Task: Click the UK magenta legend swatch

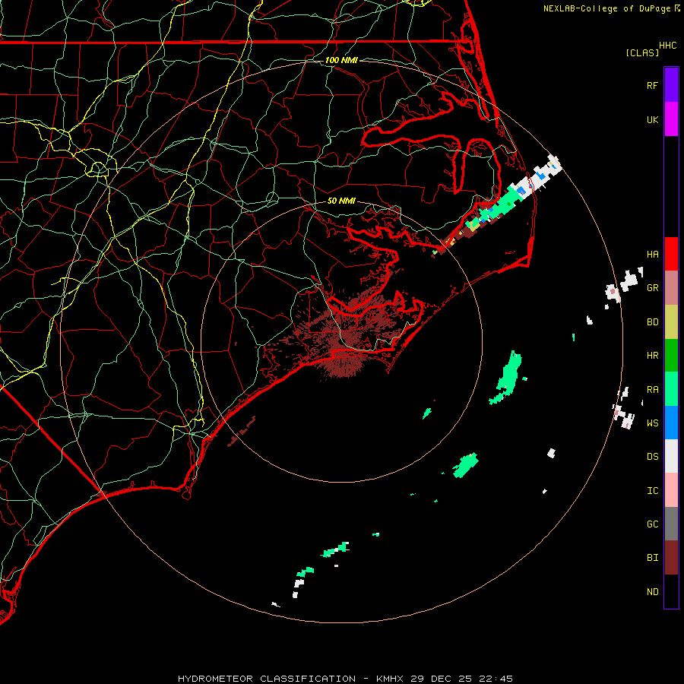Action: 671,119
